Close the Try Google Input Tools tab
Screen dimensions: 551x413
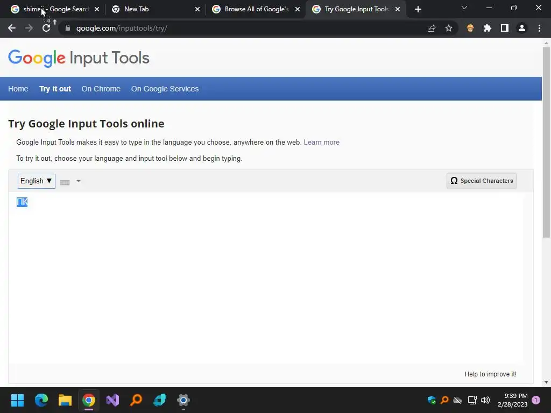point(398,9)
